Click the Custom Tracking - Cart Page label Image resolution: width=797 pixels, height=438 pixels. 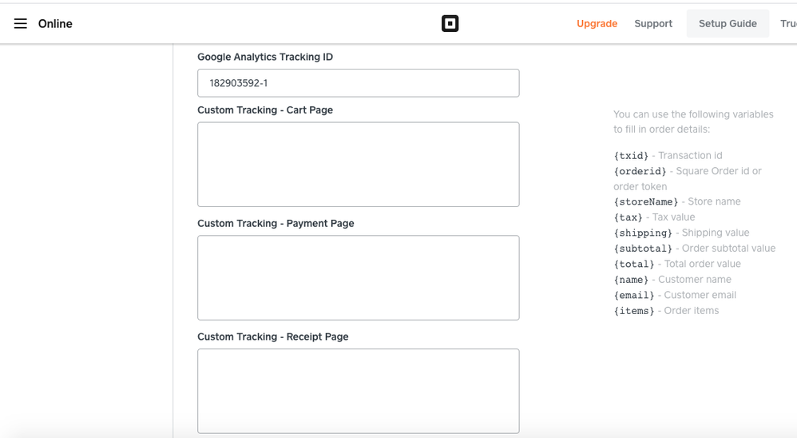265,110
